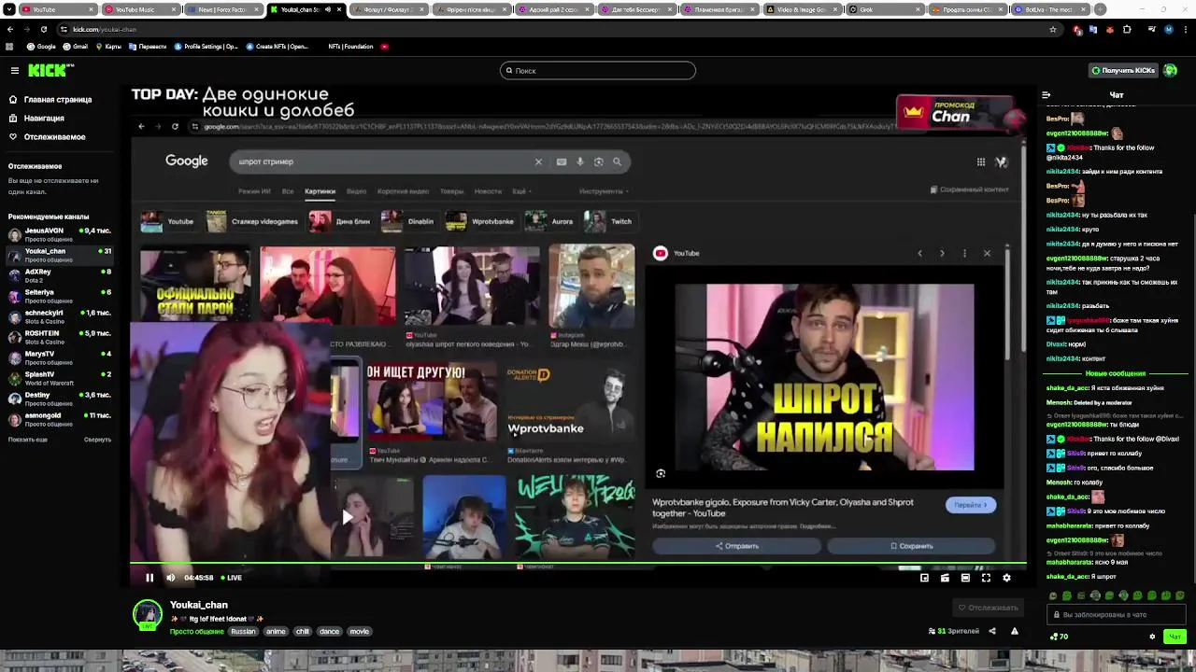The height and width of the screenshot is (672, 1196).
Task: Switch to YouTube Music browser tab
Action: pyautogui.click(x=141, y=9)
